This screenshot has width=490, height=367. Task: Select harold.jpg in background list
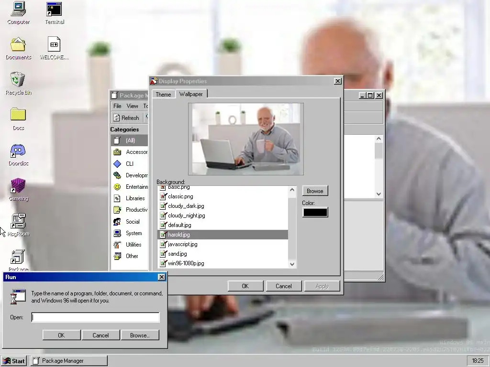(223, 235)
